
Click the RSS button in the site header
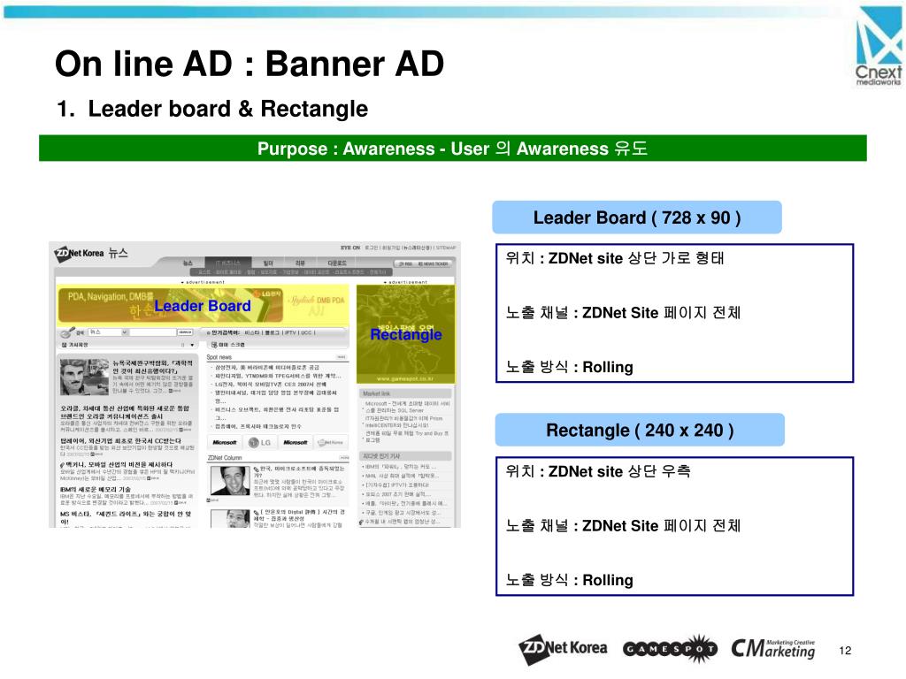point(405,263)
